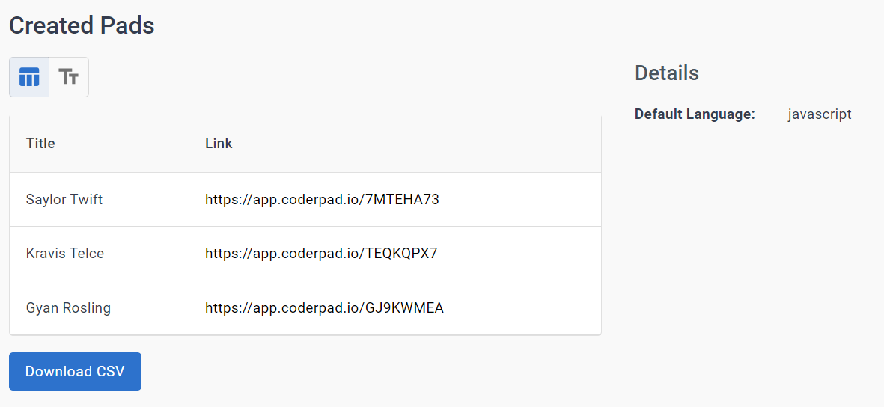Click the Link column header
Viewport: 884px width, 407px height.
click(219, 144)
